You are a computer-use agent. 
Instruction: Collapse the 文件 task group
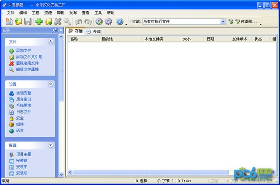point(50,41)
